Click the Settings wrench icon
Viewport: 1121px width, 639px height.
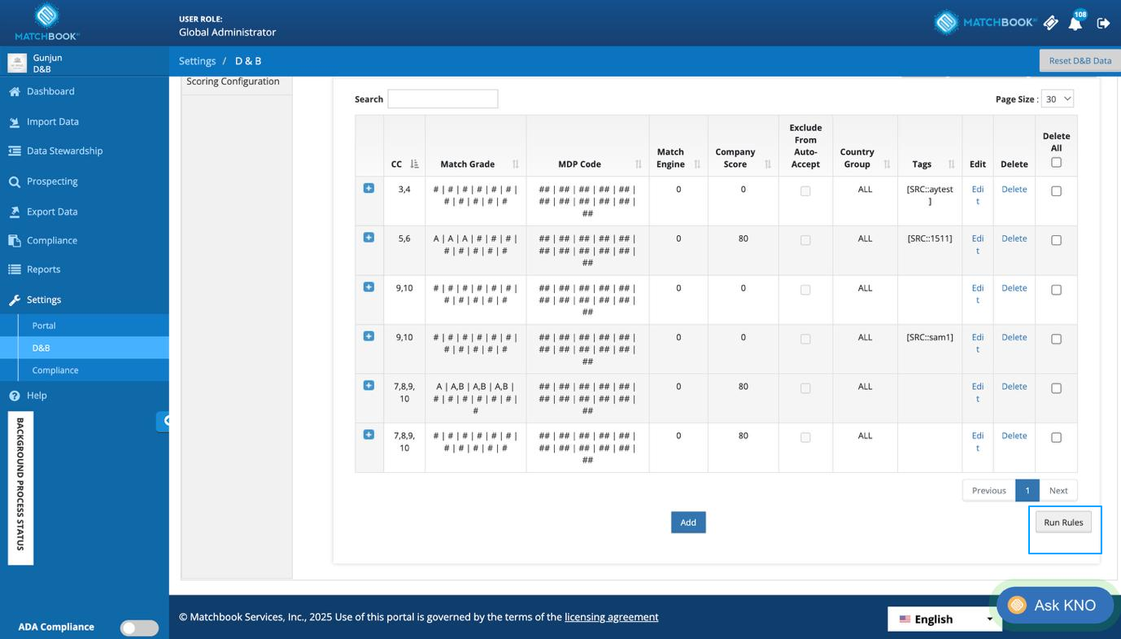coord(14,300)
